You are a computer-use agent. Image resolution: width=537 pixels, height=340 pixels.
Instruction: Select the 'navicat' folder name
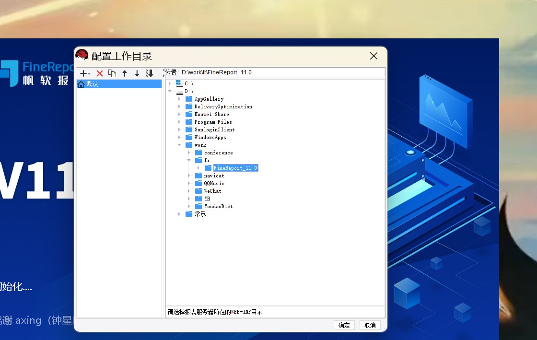214,176
